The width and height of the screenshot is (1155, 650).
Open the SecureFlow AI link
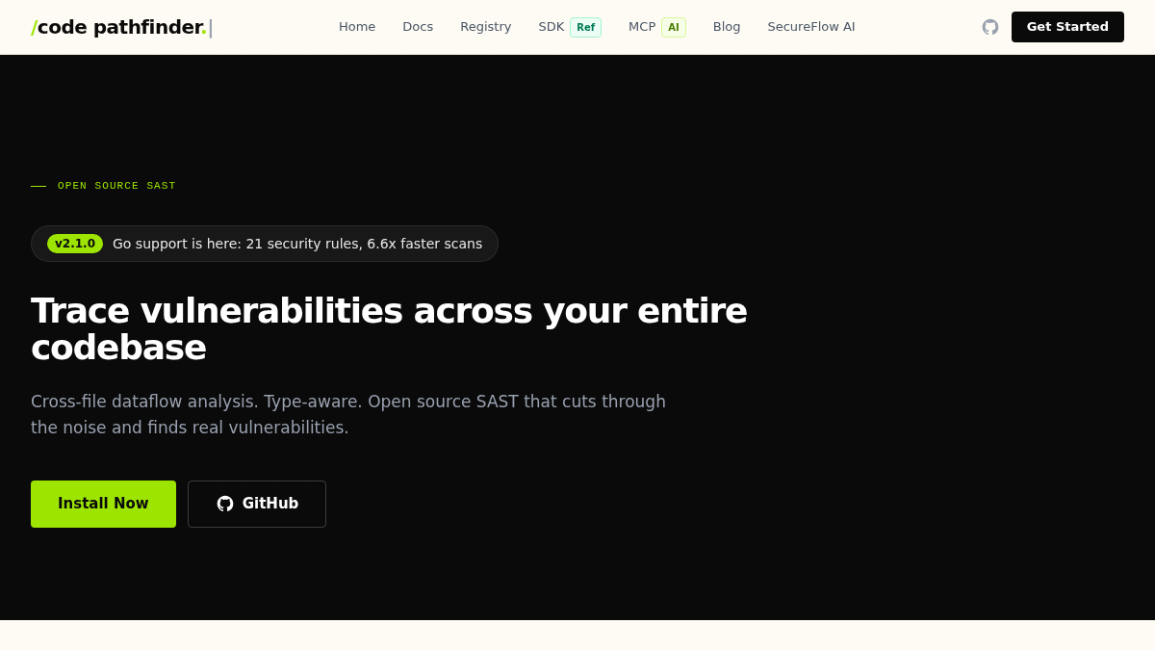[x=811, y=27]
